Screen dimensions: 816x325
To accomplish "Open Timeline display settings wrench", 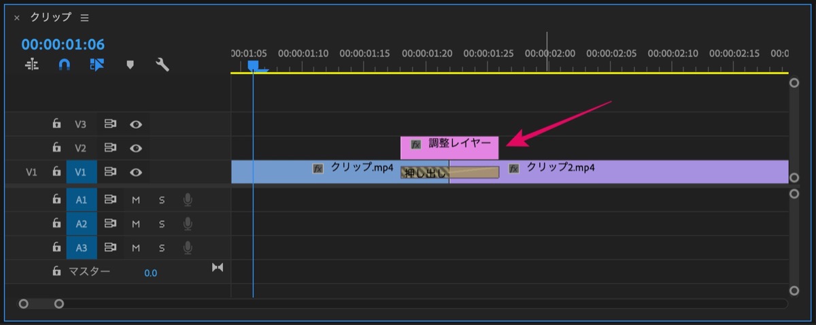I will pos(163,65).
